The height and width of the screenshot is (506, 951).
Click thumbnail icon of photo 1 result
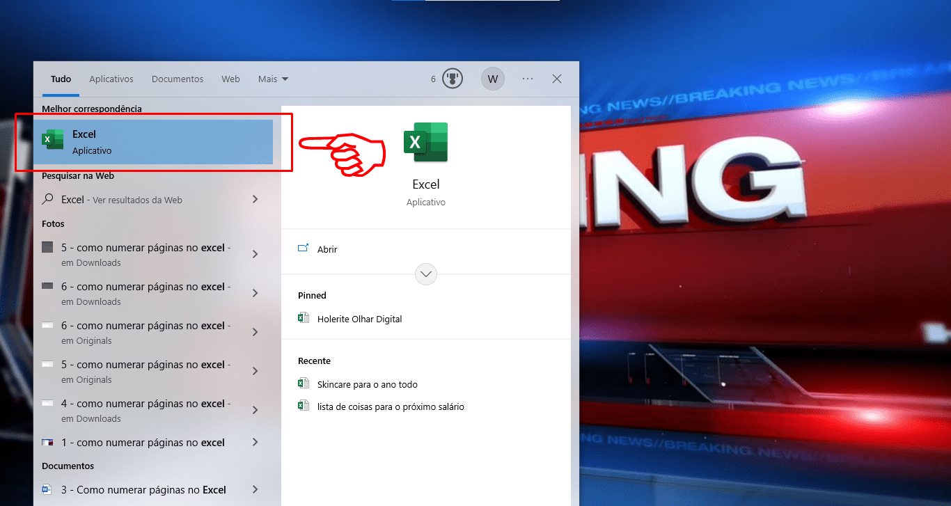(47, 442)
